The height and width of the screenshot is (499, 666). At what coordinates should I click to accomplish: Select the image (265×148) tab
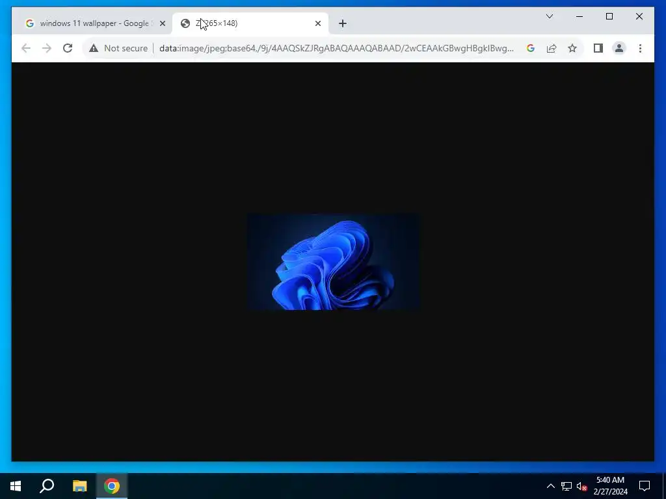pos(250,23)
